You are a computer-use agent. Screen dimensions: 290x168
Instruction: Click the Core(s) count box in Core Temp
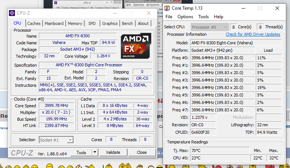(x=234, y=27)
